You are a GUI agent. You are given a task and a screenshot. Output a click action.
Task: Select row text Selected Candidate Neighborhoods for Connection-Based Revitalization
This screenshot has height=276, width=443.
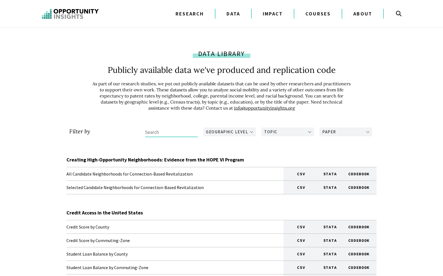pos(135,187)
